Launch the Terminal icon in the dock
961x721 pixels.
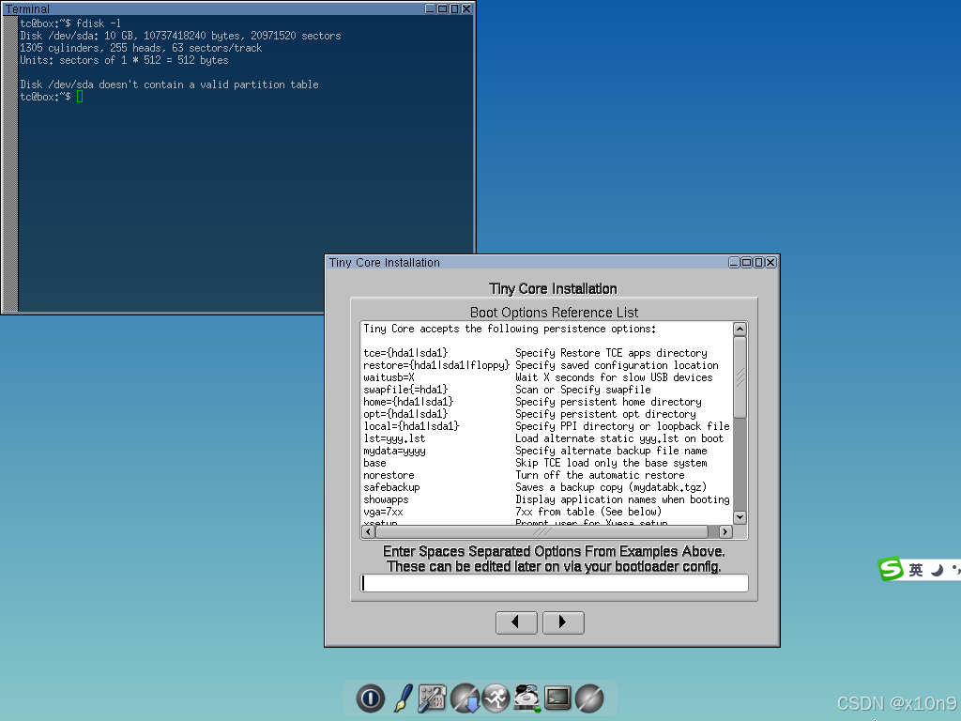tap(557, 698)
